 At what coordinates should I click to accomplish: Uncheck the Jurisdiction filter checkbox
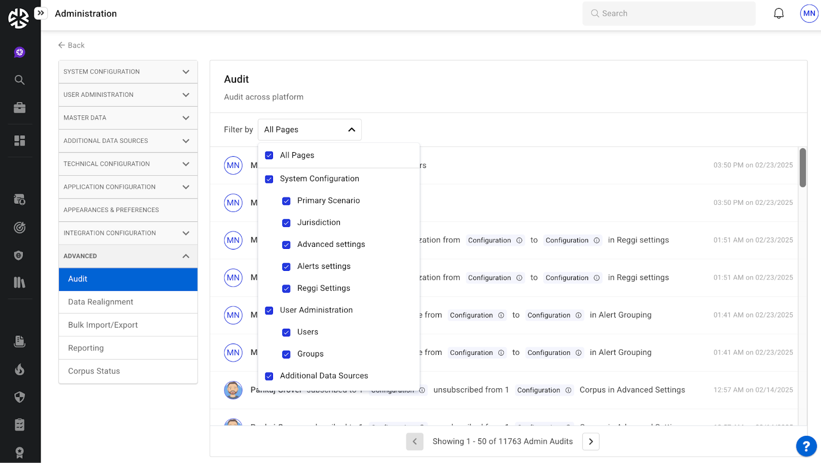tap(286, 223)
